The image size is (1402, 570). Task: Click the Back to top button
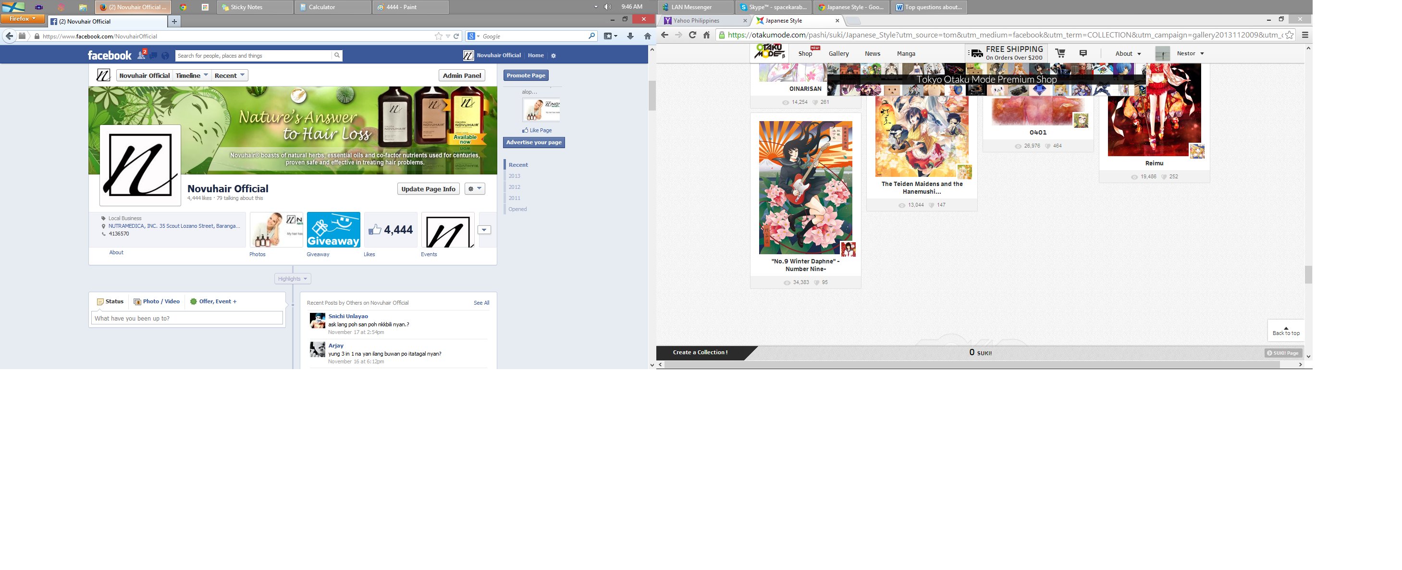1286,331
